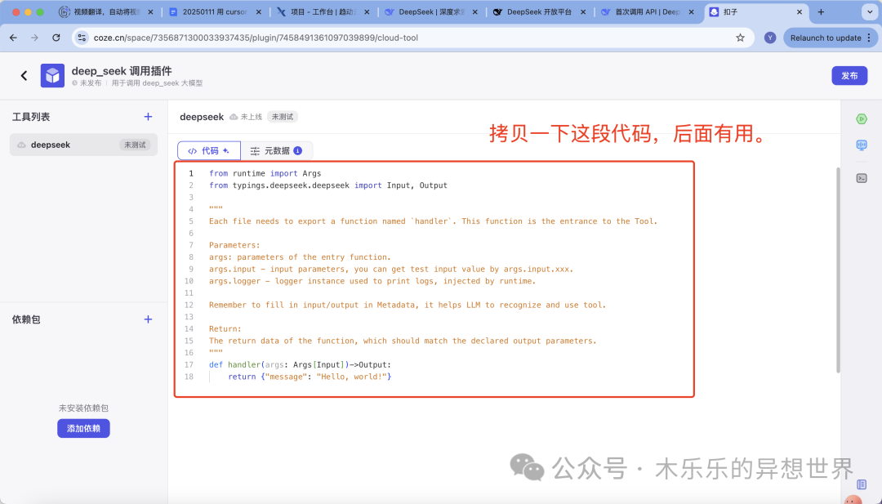Click code line 18 return statement
Viewport: 882px width, 504px height.
(x=310, y=377)
